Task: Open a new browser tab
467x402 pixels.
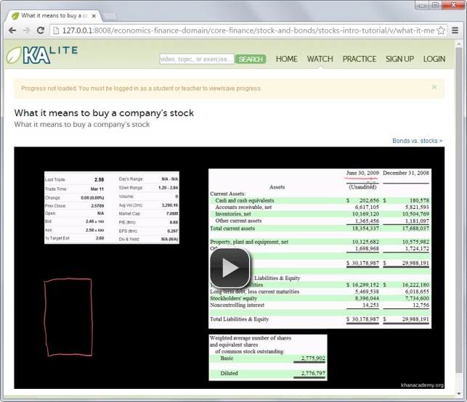Action: tap(110, 16)
